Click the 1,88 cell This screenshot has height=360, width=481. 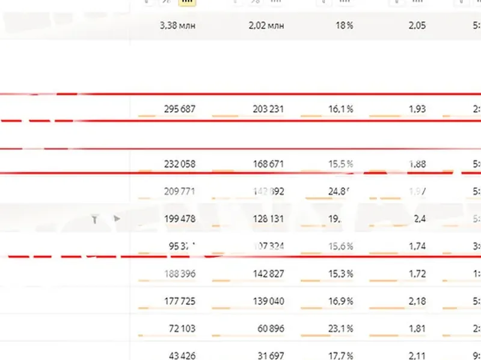(x=417, y=164)
